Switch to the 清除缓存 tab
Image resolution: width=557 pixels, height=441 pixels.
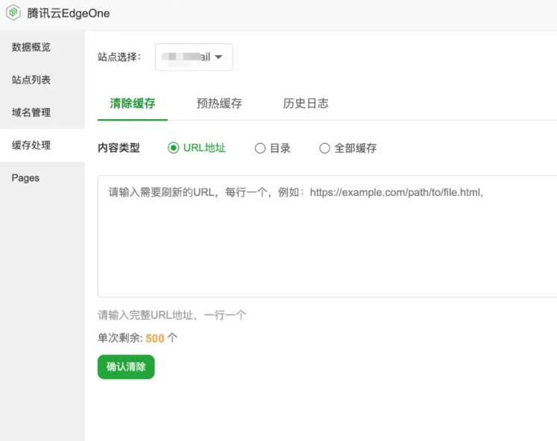click(133, 104)
